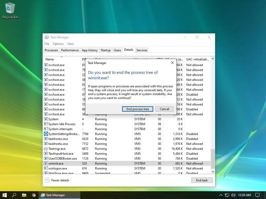Click CPU value 99 for Idle Process

click(159, 124)
